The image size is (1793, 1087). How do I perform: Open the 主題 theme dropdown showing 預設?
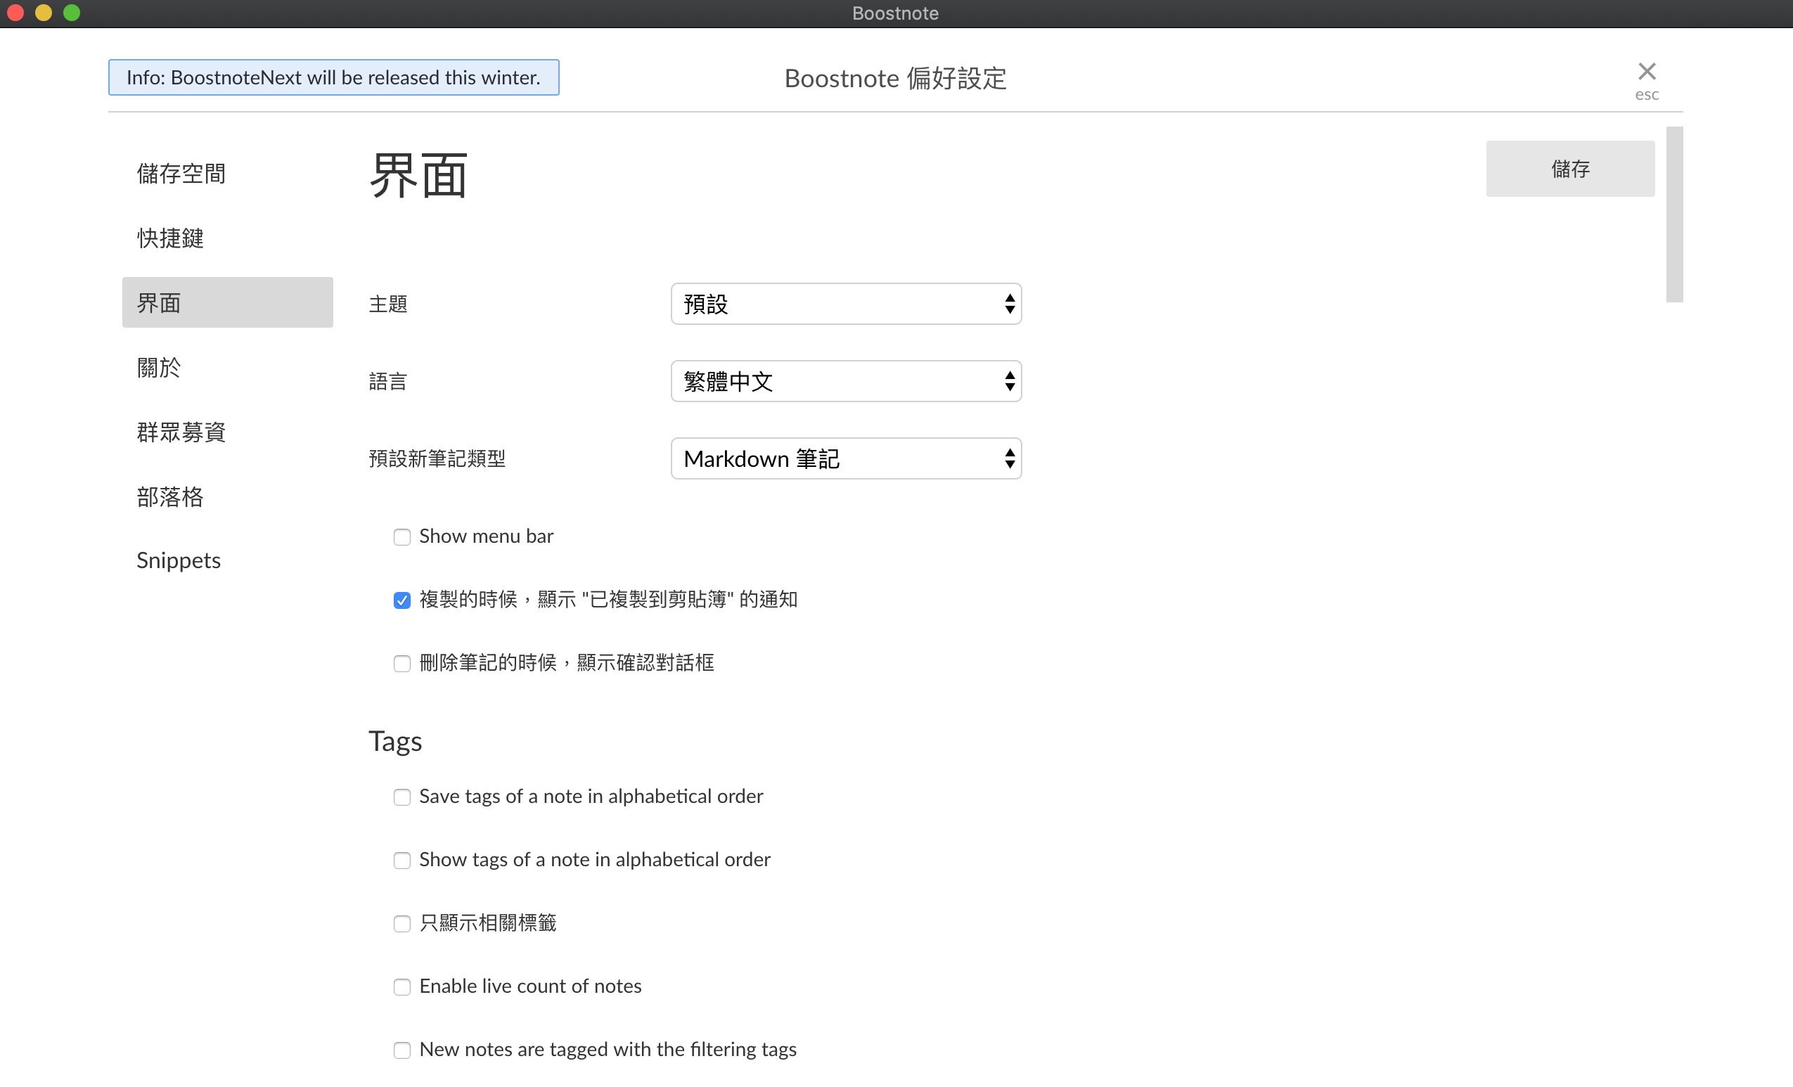846,304
